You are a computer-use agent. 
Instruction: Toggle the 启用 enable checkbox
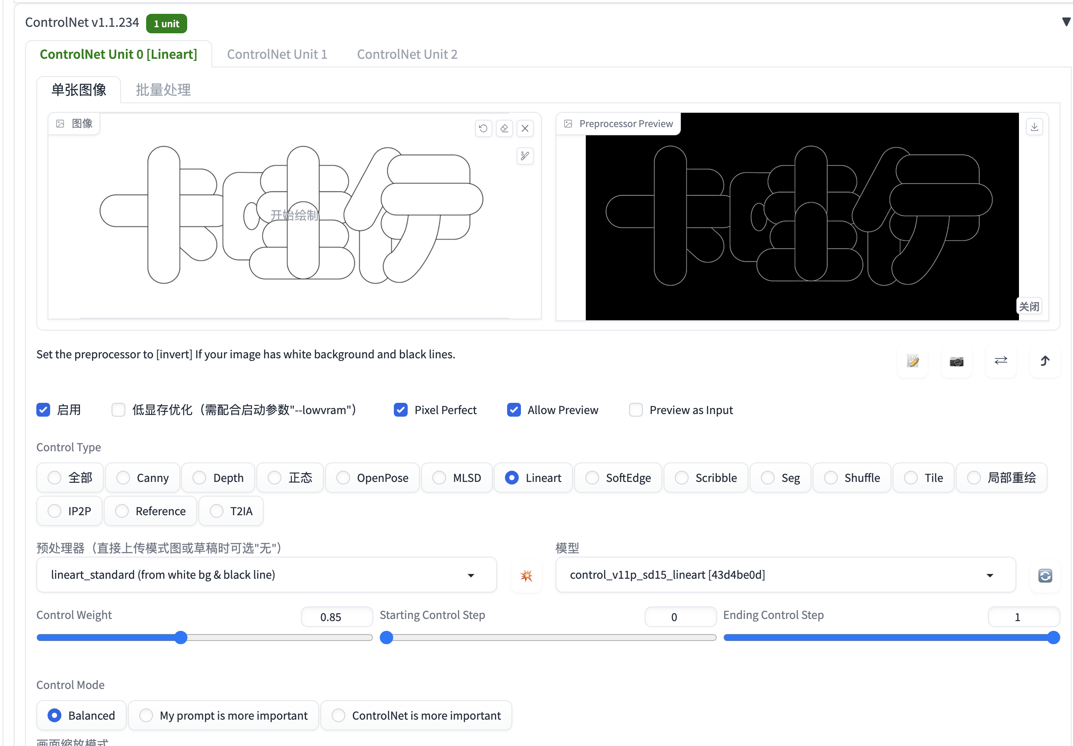tap(44, 410)
